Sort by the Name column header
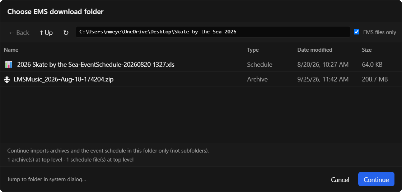 (11, 50)
